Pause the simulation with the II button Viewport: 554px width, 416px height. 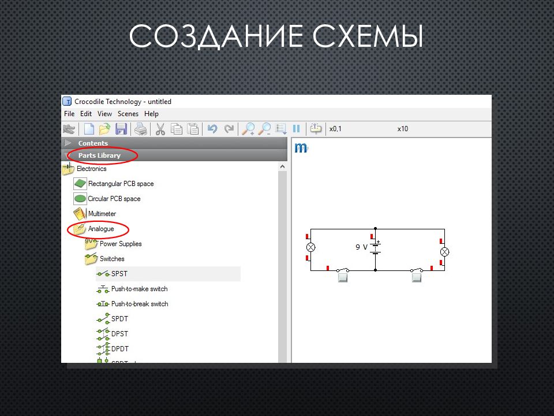[x=296, y=128]
